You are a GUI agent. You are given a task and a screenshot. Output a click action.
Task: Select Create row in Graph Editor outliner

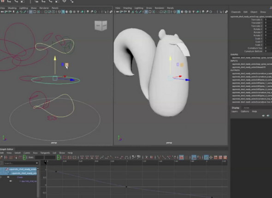coord(20,177)
